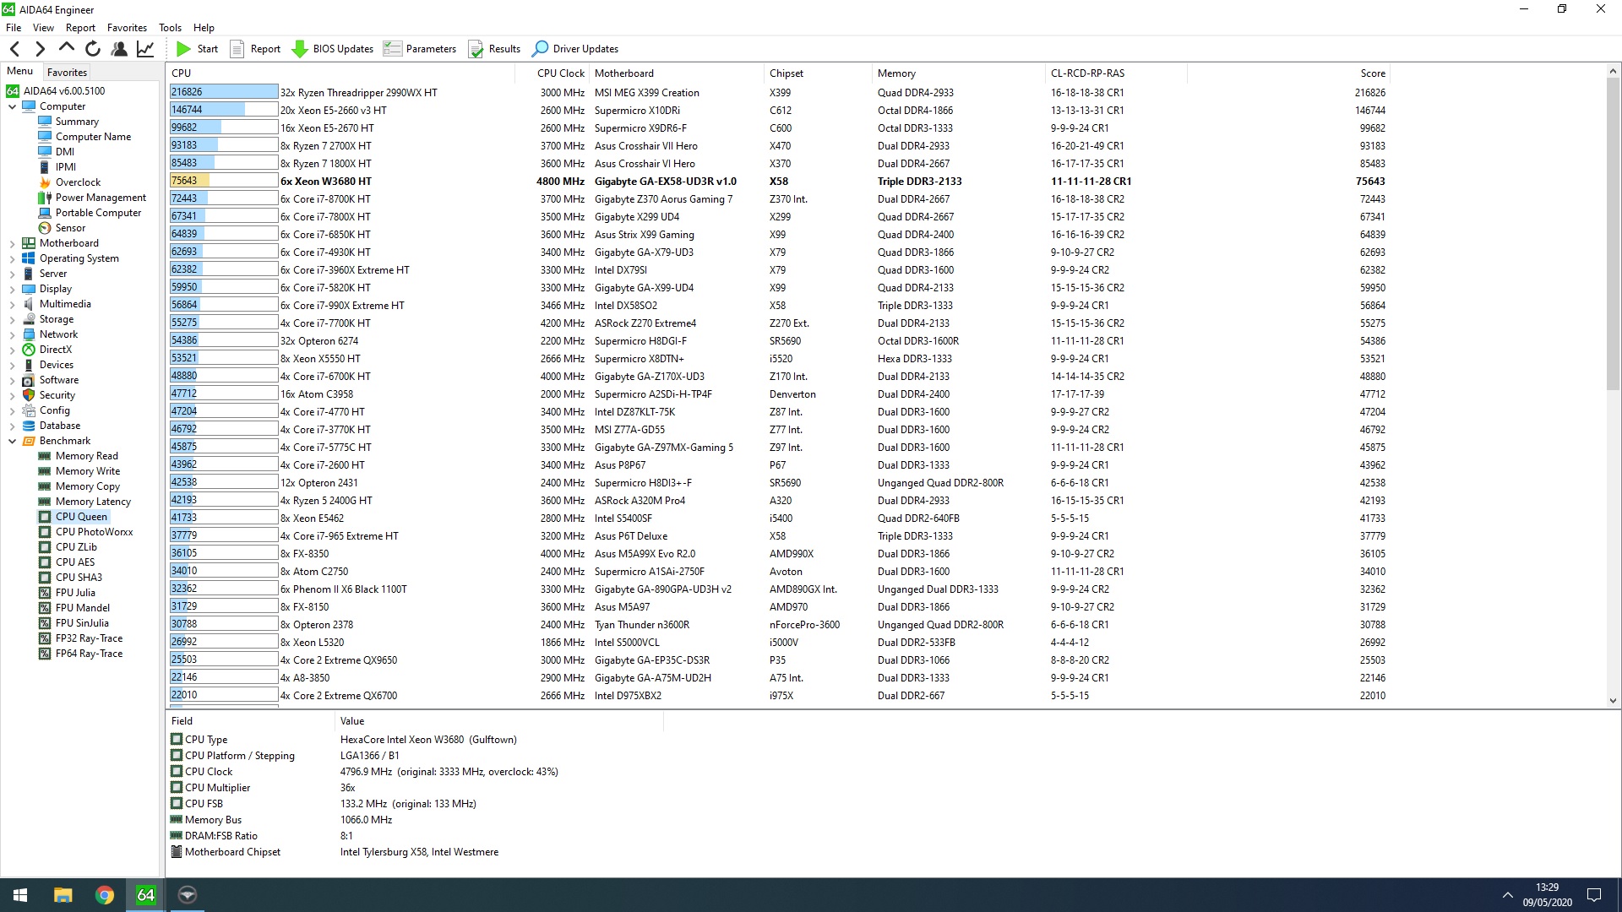Open the Sensor tree item

[70, 228]
